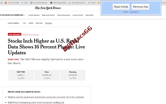
Task: Select the Economy sub navigation tab
Action: (49, 23)
